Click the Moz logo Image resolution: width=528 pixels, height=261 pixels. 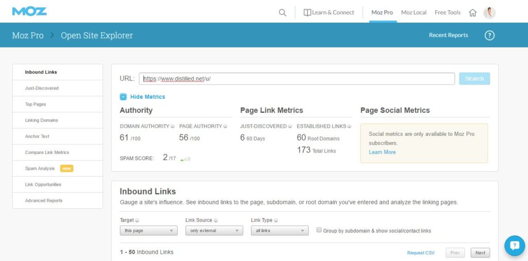click(x=29, y=11)
